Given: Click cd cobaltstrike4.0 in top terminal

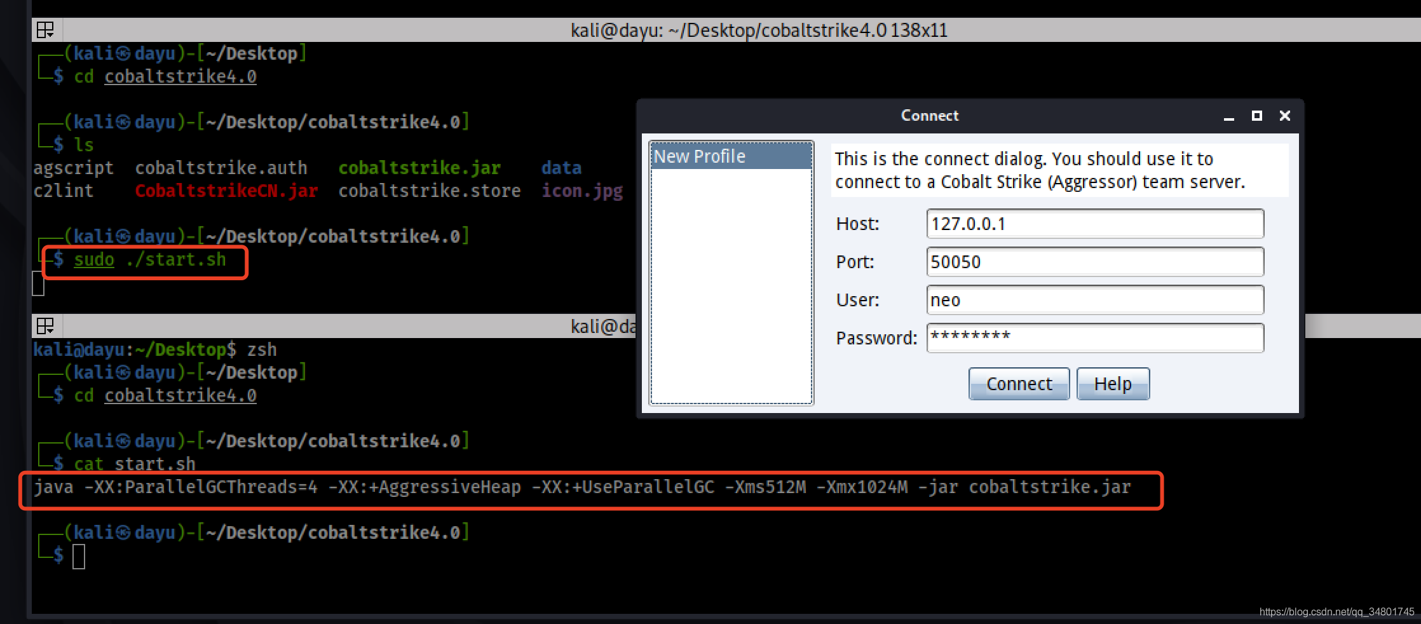Looking at the screenshot, I should coord(165,76).
